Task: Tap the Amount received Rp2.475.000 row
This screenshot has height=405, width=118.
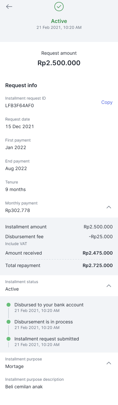Action: 59,253
